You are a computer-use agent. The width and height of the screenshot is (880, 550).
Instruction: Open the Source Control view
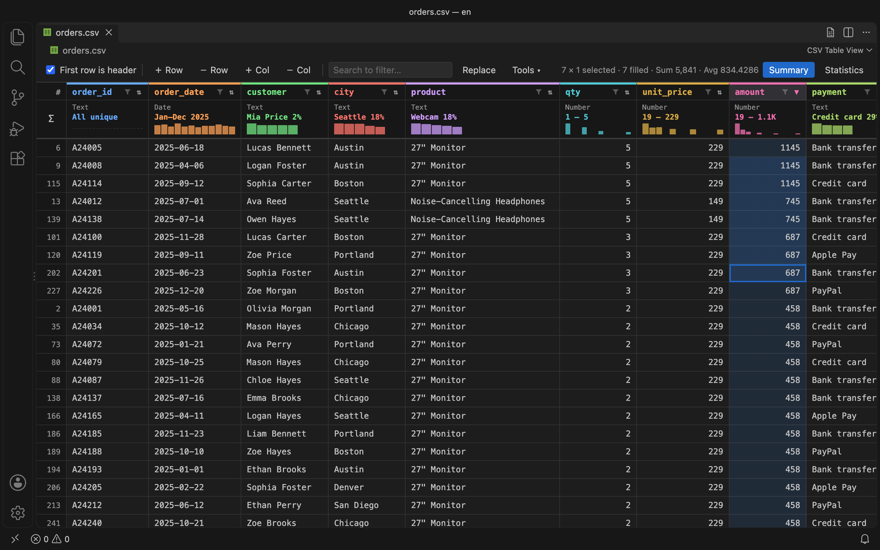18,98
